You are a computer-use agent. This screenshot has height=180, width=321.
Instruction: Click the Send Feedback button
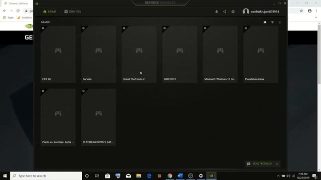tap(260, 163)
